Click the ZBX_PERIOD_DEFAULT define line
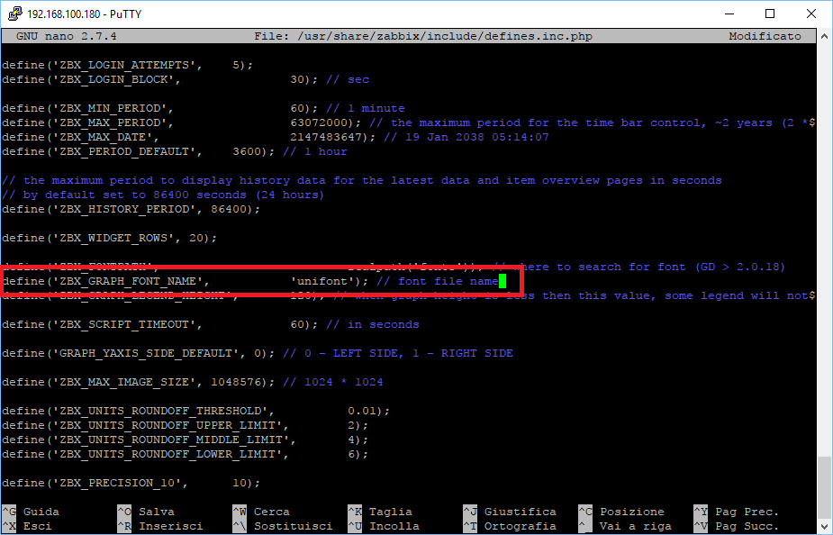This screenshot has width=833, height=535. (x=174, y=151)
